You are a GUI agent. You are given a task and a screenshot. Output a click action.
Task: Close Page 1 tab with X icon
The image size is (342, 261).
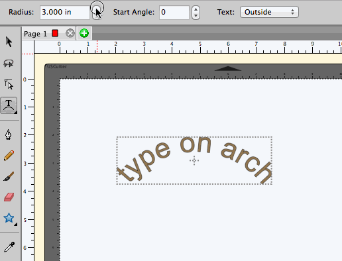tap(70, 33)
